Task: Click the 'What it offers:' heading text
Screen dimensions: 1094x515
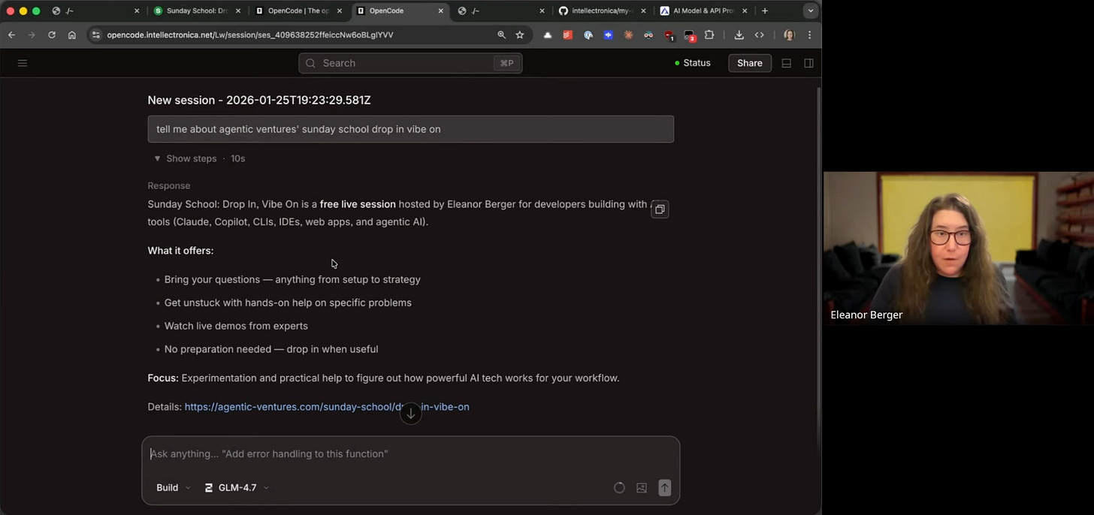Action: [180, 251]
